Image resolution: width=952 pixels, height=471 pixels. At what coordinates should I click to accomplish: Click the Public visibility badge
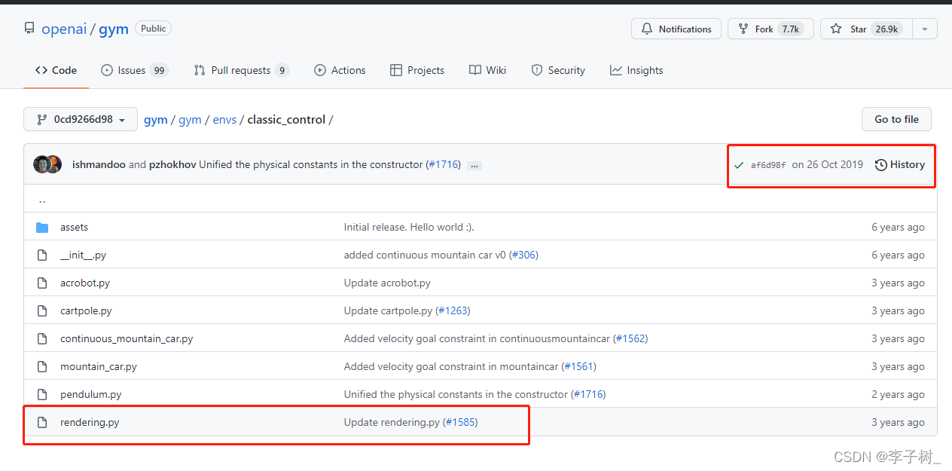[153, 29]
